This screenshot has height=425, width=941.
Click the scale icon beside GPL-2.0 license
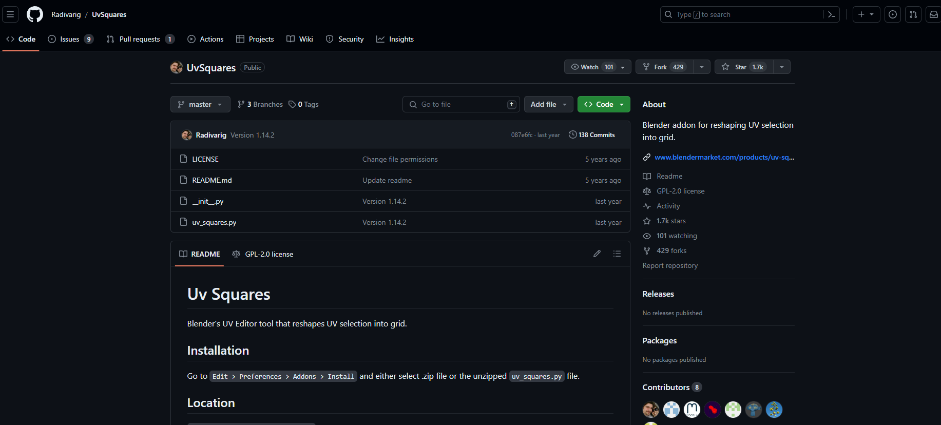pos(647,191)
